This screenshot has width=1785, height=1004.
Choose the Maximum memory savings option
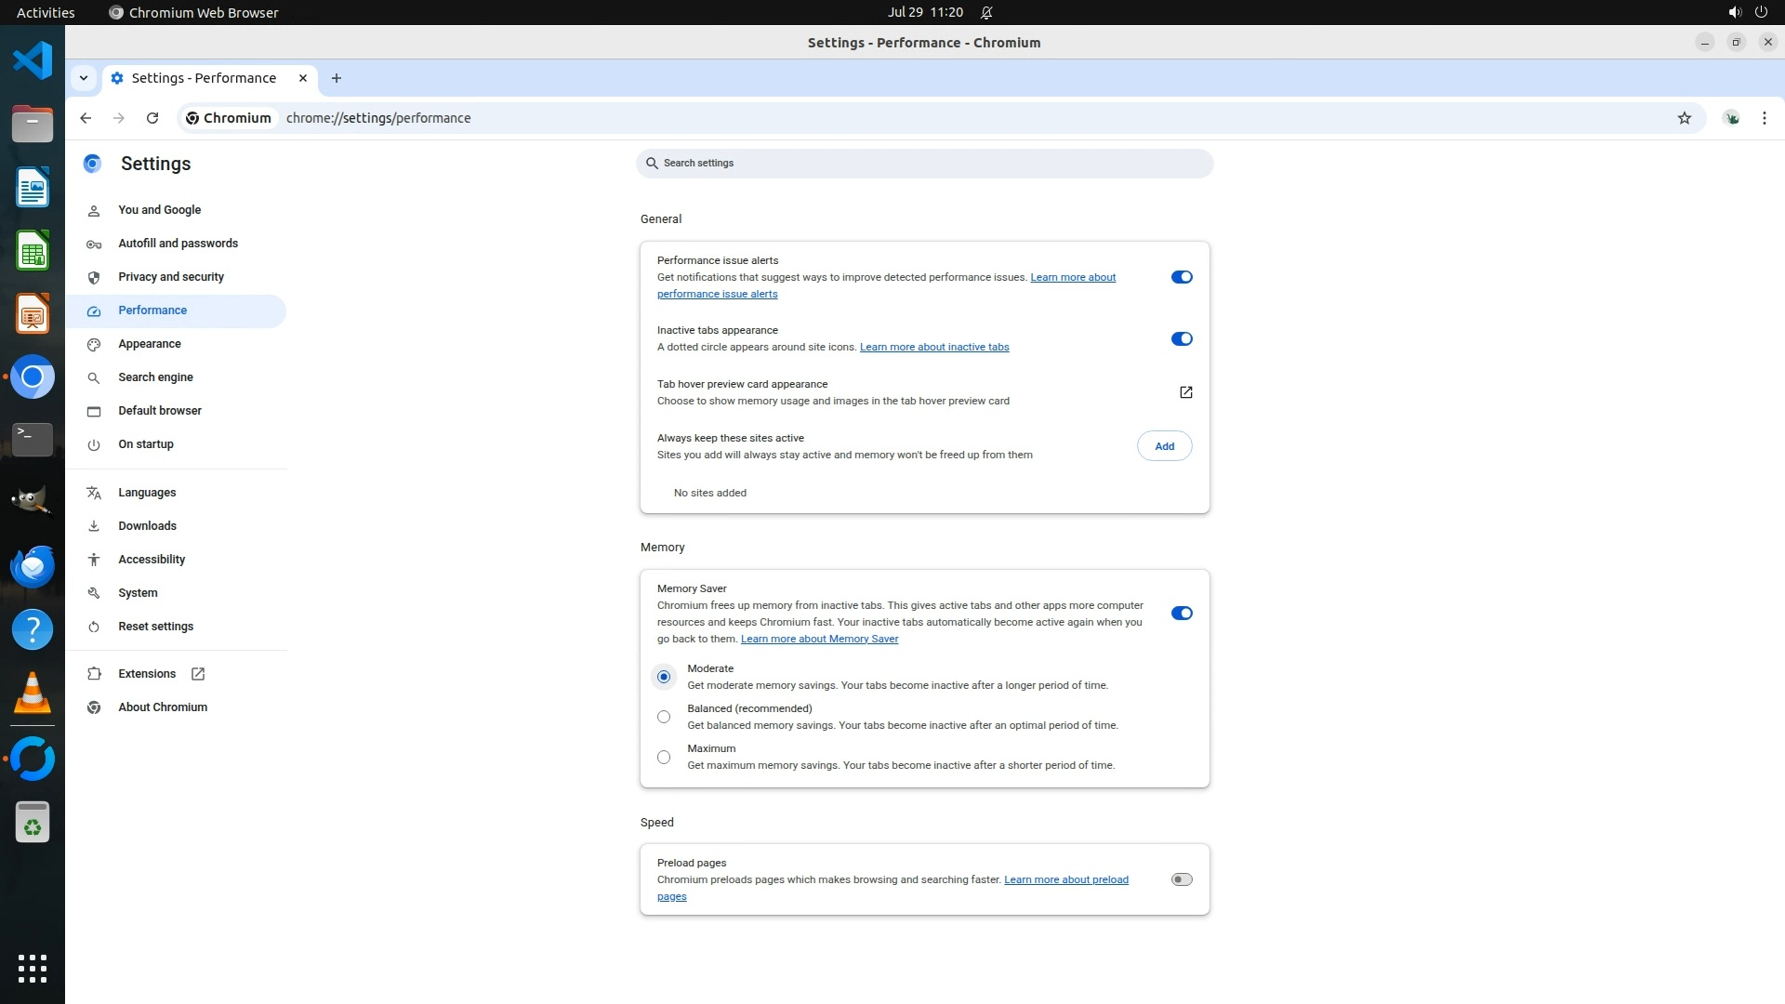(664, 758)
